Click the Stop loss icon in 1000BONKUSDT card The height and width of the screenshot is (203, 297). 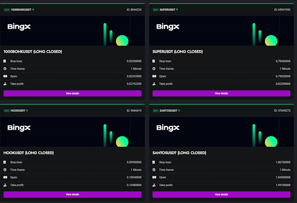point(5,62)
